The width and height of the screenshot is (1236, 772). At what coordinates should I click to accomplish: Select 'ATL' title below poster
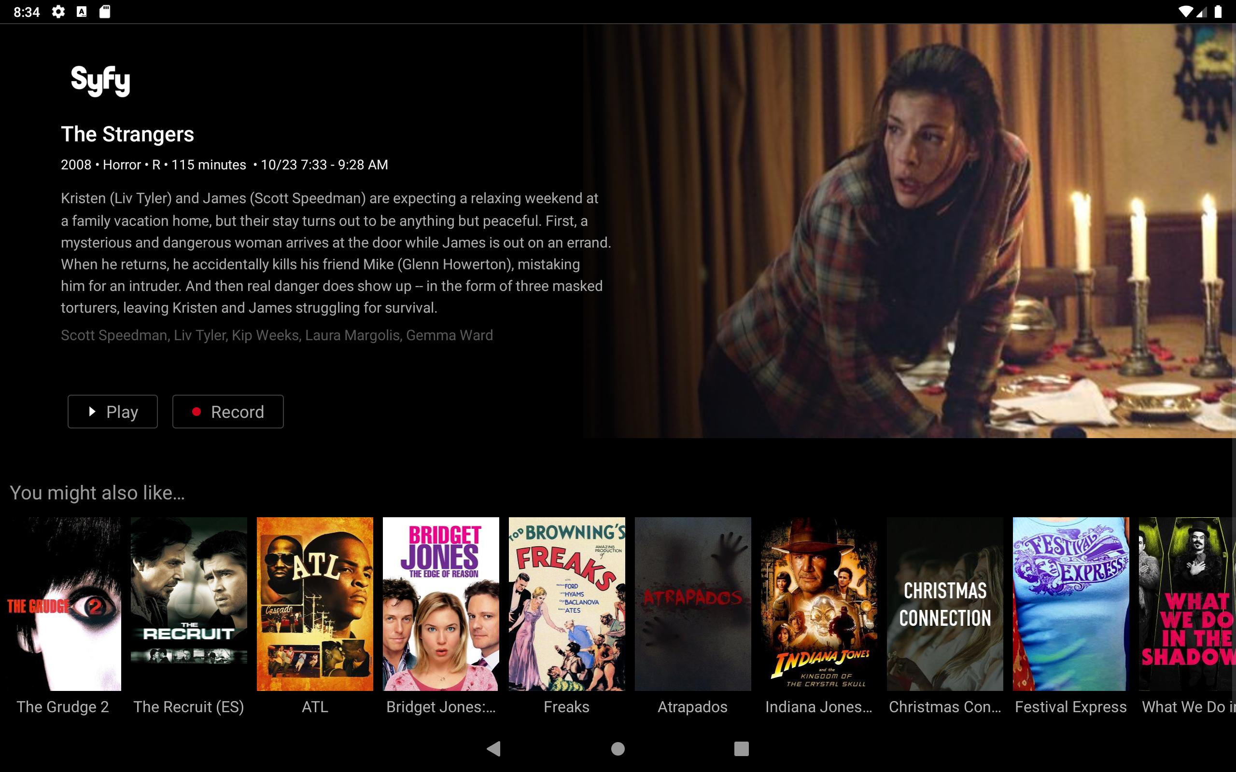315,707
